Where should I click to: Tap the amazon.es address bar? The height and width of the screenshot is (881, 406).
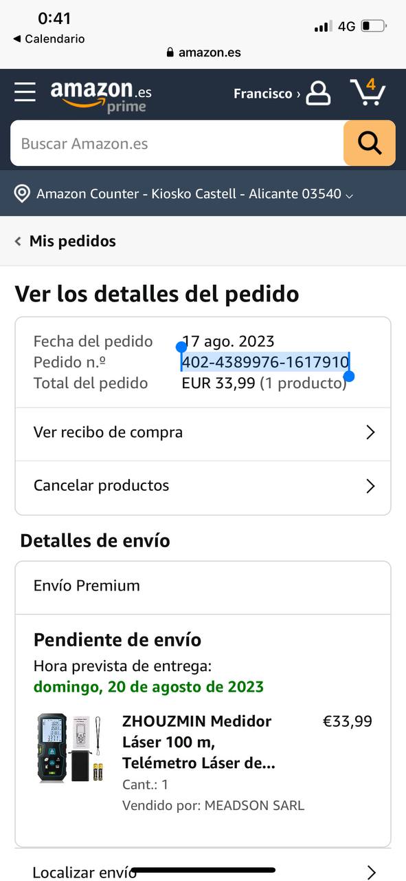(x=203, y=52)
